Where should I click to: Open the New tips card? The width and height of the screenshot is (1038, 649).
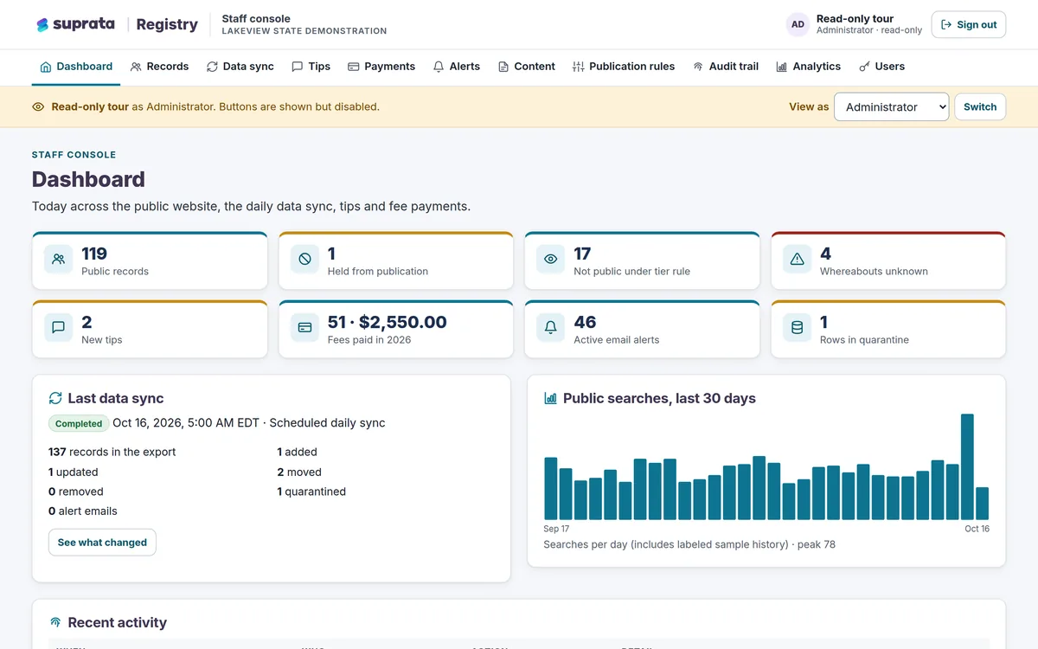point(150,329)
